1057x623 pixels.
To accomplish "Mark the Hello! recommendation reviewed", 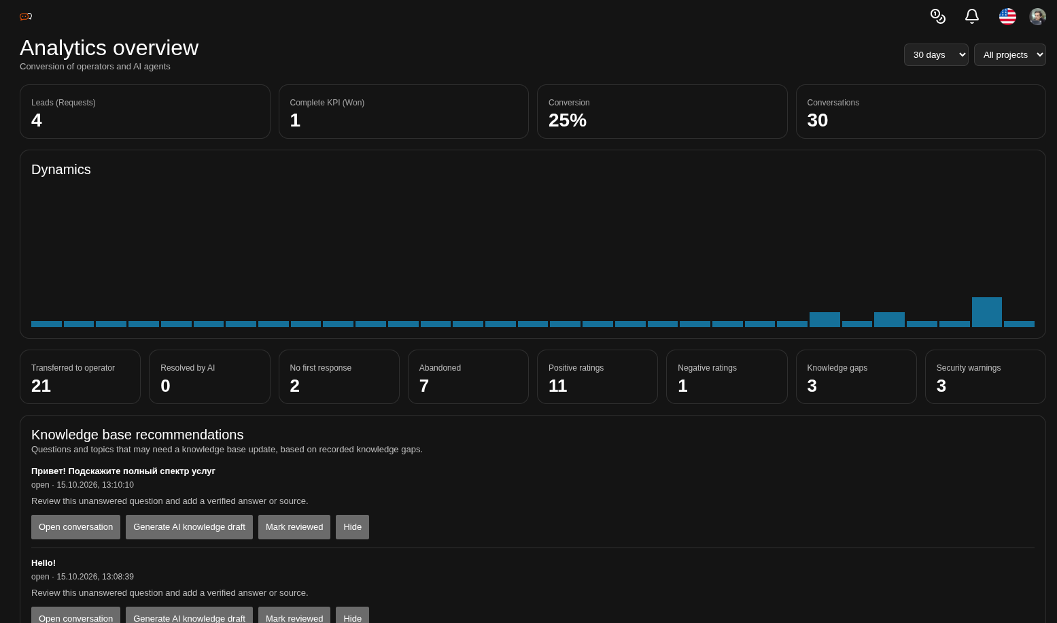I will coord(294,616).
